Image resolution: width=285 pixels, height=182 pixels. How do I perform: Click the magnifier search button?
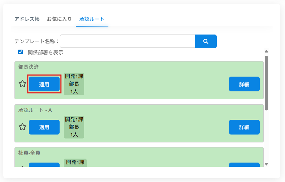[x=206, y=41]
